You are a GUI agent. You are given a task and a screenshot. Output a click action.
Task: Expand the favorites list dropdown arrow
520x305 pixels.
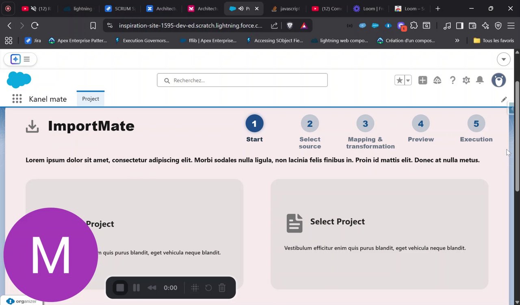(x=408, y=80)
